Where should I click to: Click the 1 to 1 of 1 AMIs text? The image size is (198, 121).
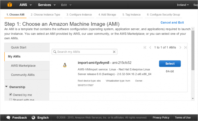165,47
